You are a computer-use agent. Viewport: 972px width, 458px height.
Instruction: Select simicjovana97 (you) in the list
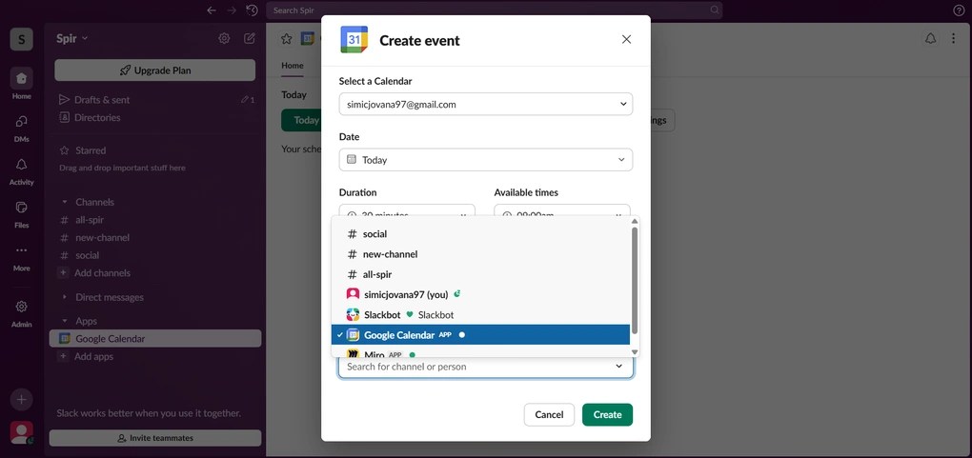(x=480, y=294)
